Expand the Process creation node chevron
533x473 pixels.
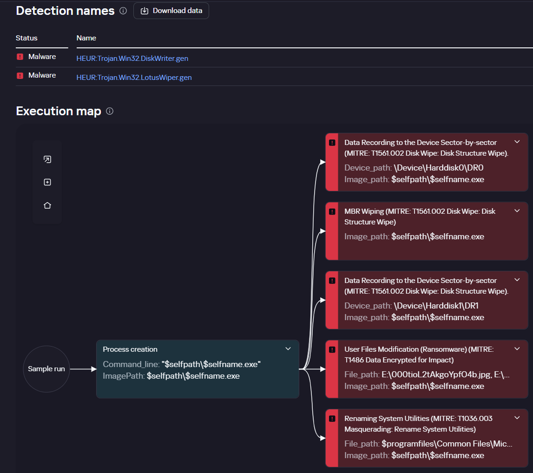(288, 349)
